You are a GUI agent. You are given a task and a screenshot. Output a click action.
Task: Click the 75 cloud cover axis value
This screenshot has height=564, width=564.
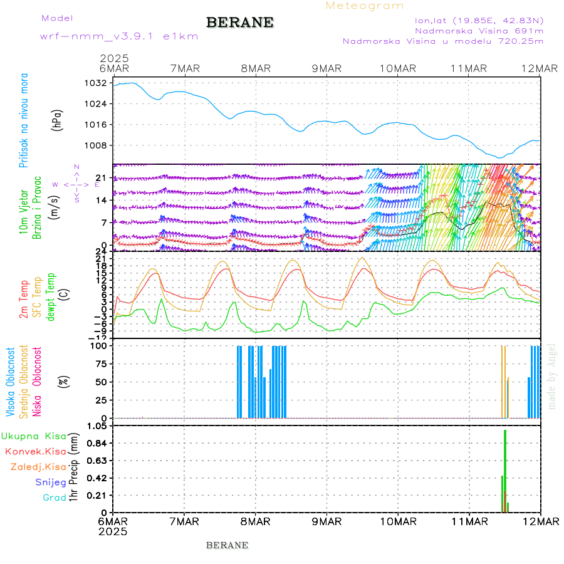pyautogui.click(x=101, y=364)
